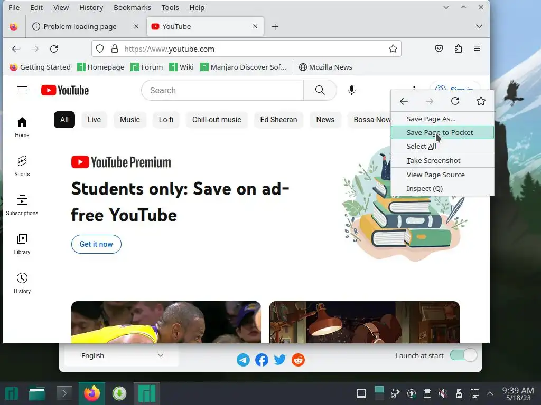Click context menu bookmark star icon
The width and height of the screenshot is (541, 405).
click(481, 101)
